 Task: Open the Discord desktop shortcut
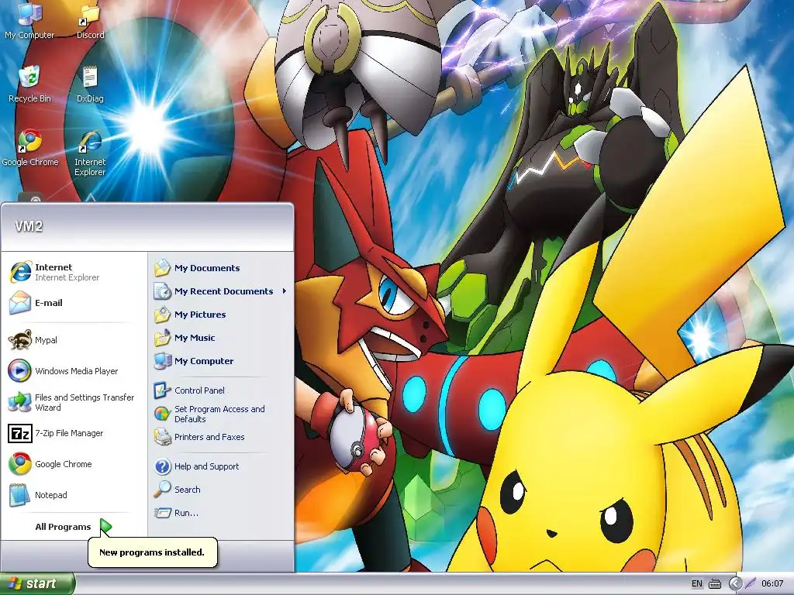(90, 20)
